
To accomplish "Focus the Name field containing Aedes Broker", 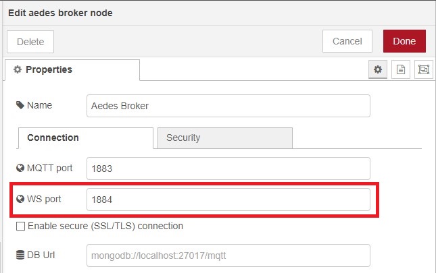I will tap(228, 106).
